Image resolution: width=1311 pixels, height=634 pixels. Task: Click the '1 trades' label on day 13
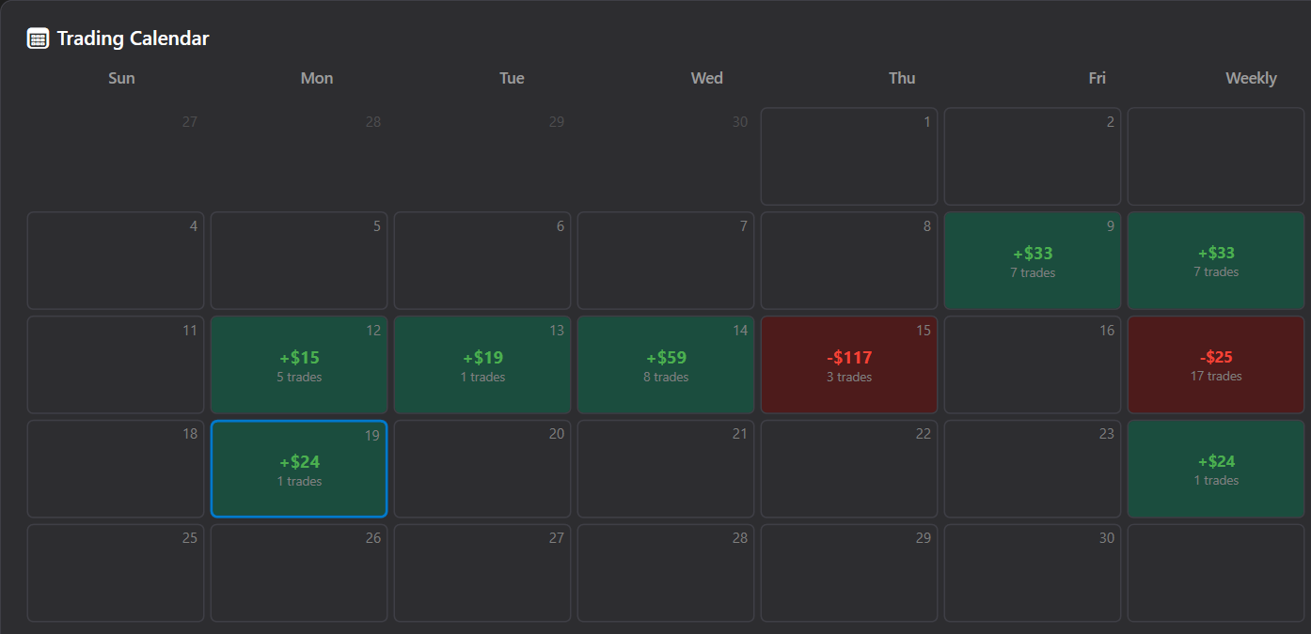(x=482, y=378)
